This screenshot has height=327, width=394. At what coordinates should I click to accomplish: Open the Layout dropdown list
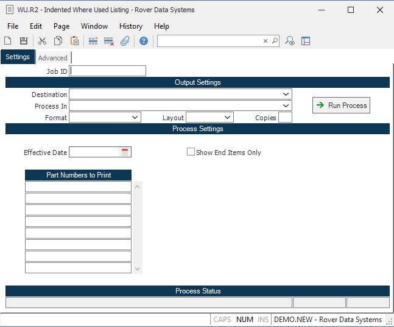point(228,117)
